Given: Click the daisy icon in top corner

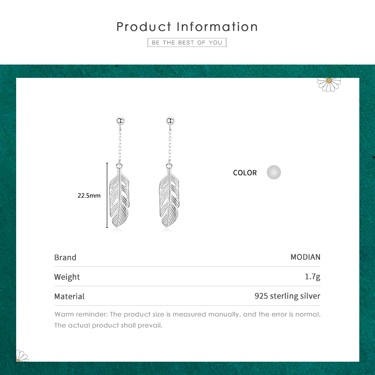Looking at the screenshot, I should pos(329,84).
